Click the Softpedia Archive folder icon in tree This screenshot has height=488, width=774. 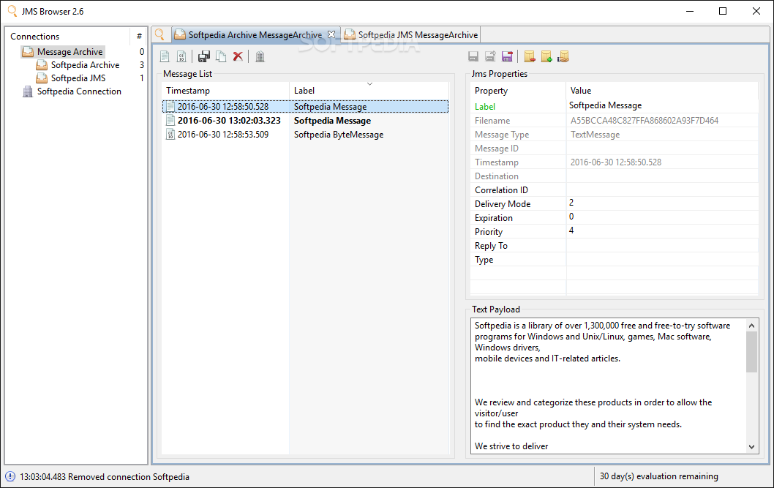tap(42, 65)
